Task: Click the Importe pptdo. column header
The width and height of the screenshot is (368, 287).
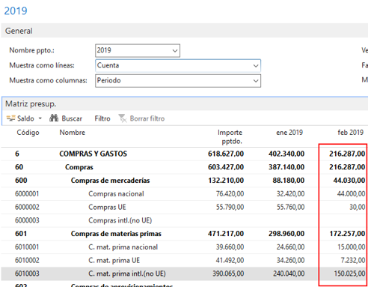Action: [x=230, y=136]
